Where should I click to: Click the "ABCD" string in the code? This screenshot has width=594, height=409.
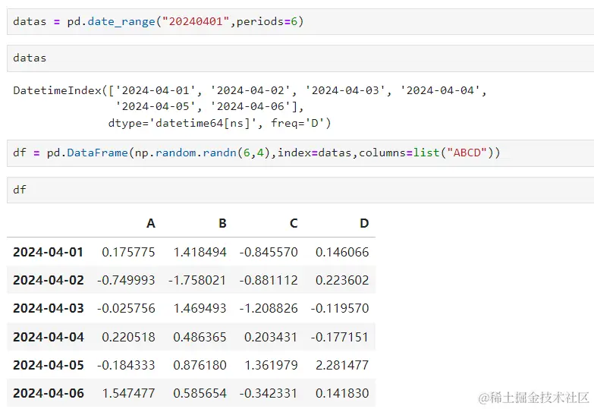pos(467,153)
